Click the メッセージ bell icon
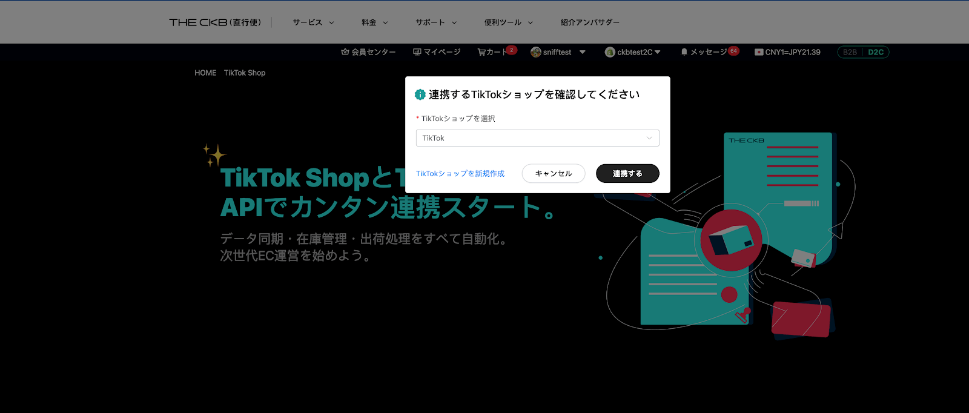969x413 pixels. click(684, 52)
